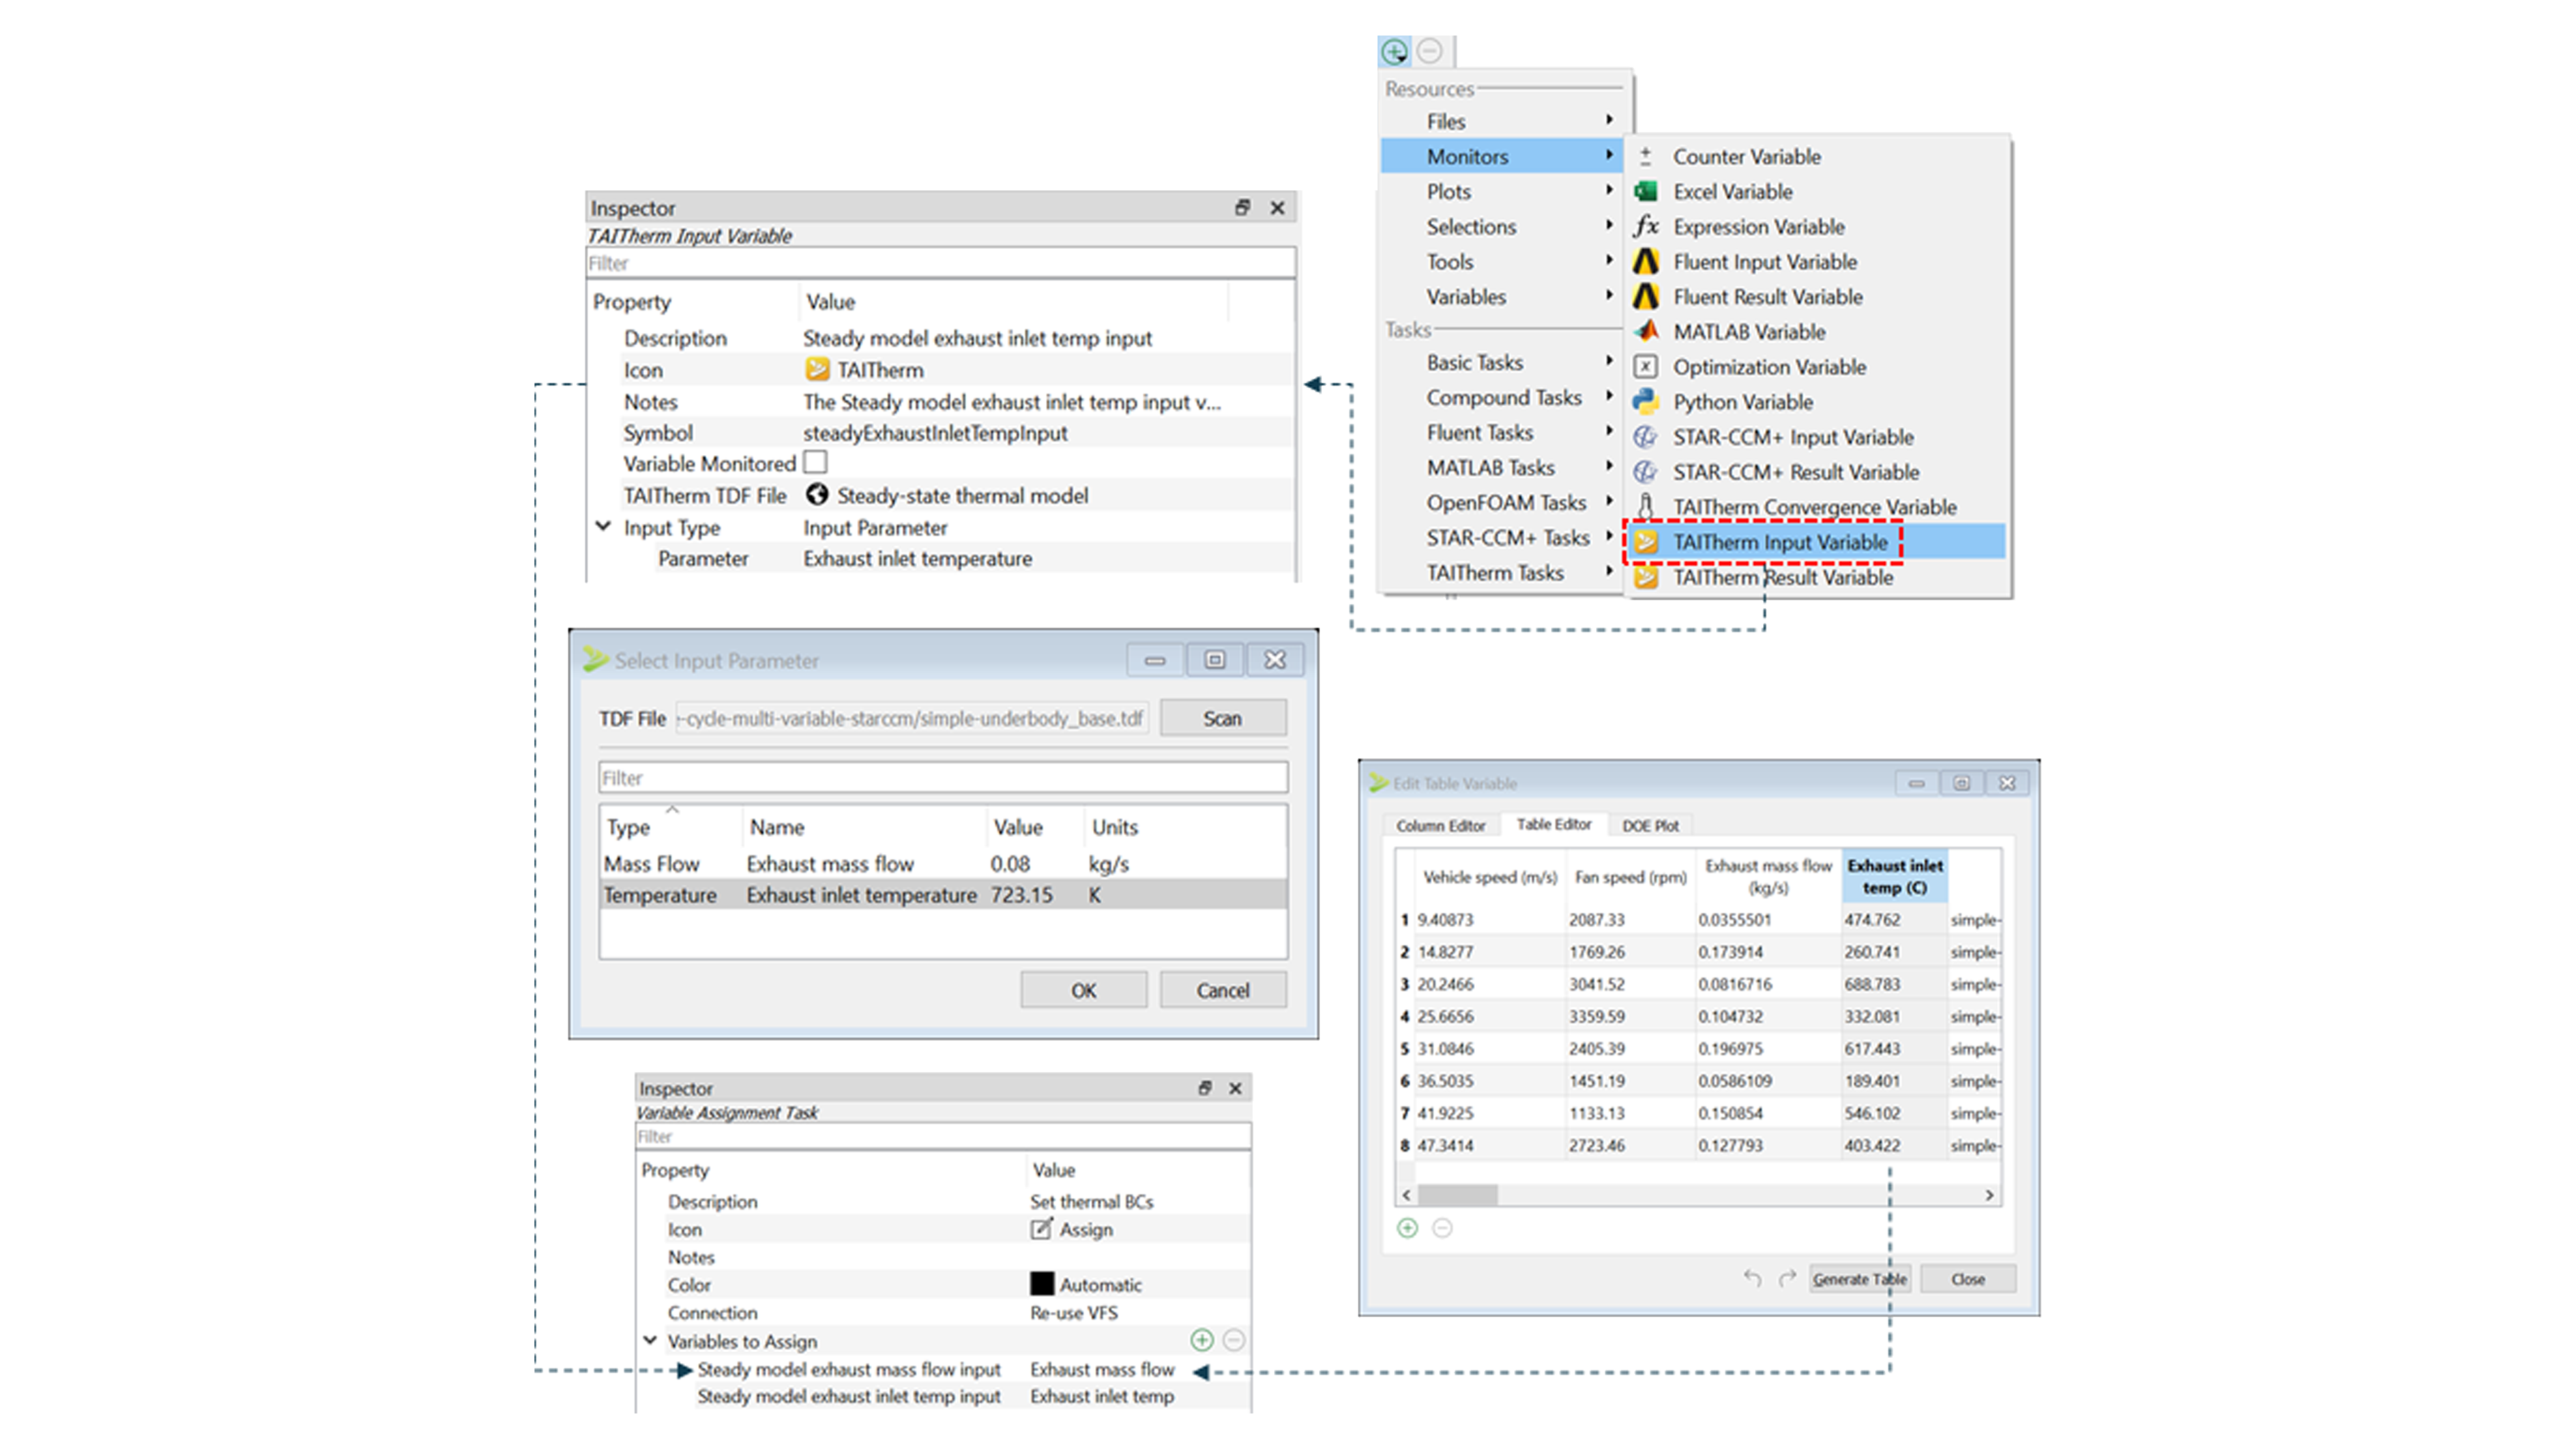This screenshot has height=1449, width=2576.
Task: Select Expression Variable fx entry
Action: click(x=1758, y=227)
